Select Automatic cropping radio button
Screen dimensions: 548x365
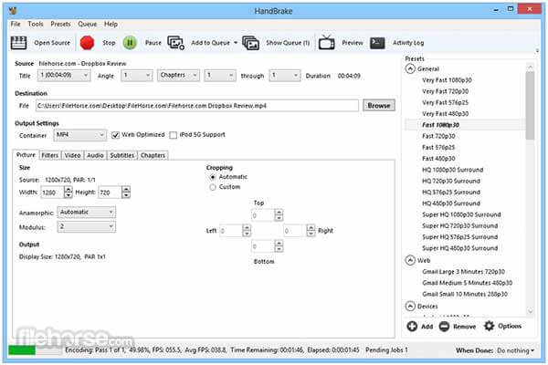click(x=213, y=177)
